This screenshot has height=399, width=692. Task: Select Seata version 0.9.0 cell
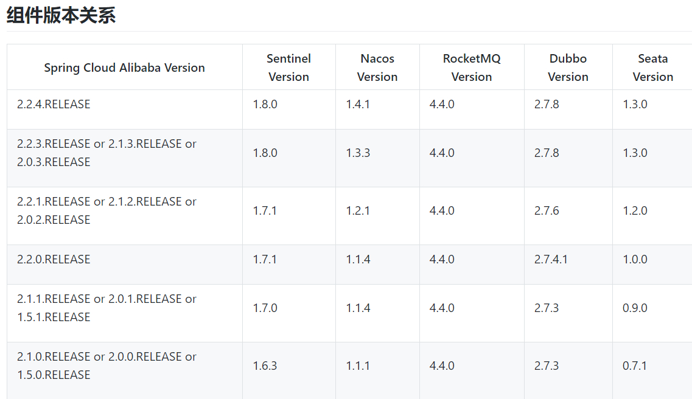[x=635, y=308]
